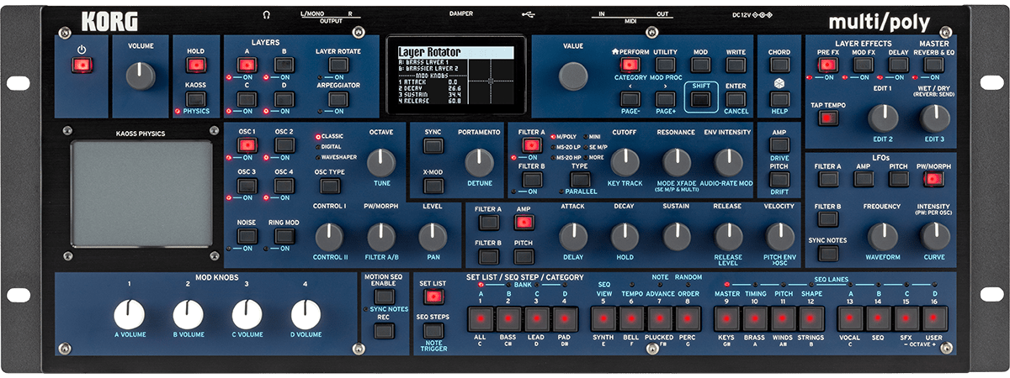
Task: Click the WRITE button
Action: coord(736,65)
